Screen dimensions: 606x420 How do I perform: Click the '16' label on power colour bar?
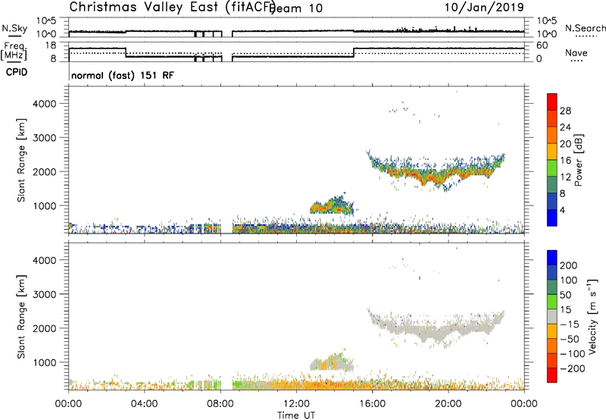click(x=565, y=161)
